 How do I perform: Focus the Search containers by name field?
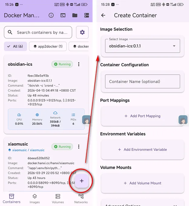[x=38, y=32]
